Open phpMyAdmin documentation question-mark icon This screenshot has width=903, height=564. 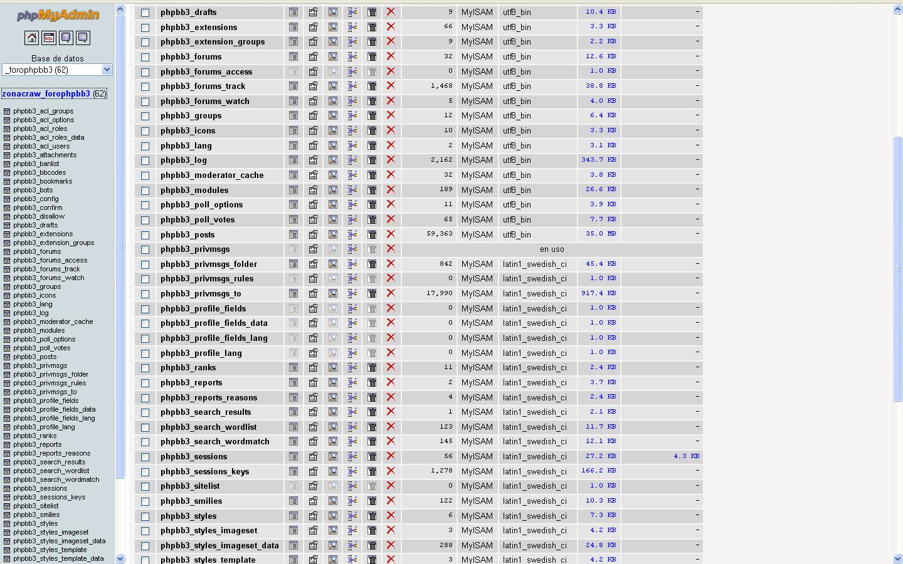(x=66, y=38)
